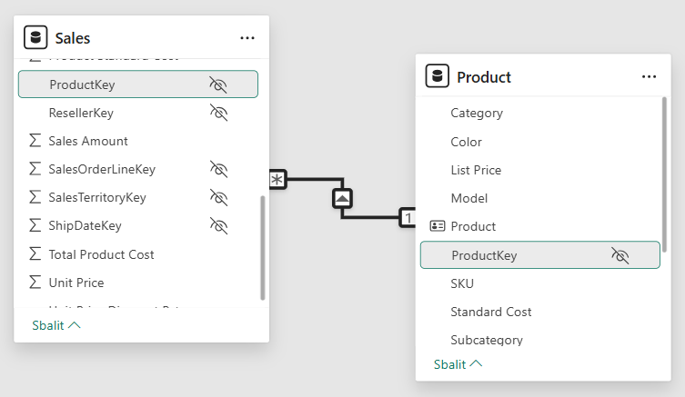Collapse the Sales table with Sbalit

tap(55, 325)
